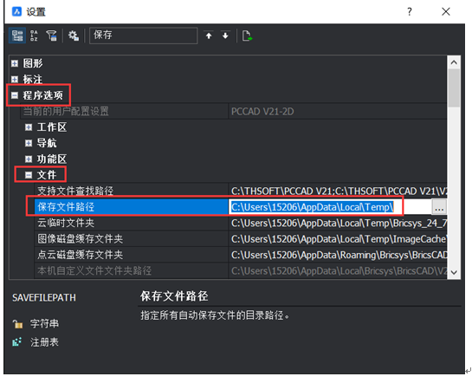
Task: Click the settings configuration gear icon
Action: 73,36
